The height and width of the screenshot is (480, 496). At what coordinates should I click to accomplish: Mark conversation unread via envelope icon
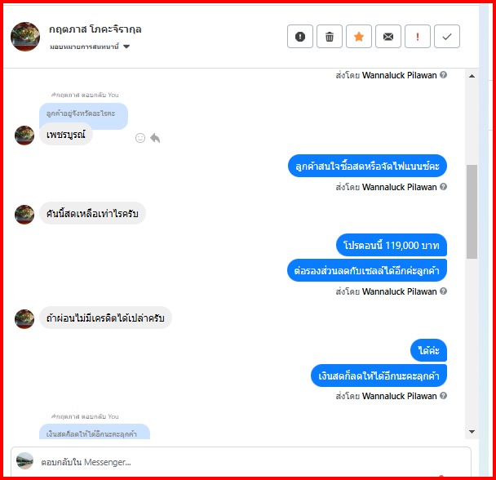(388, 37)
